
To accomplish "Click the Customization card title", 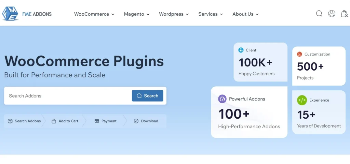I will 317,54.
